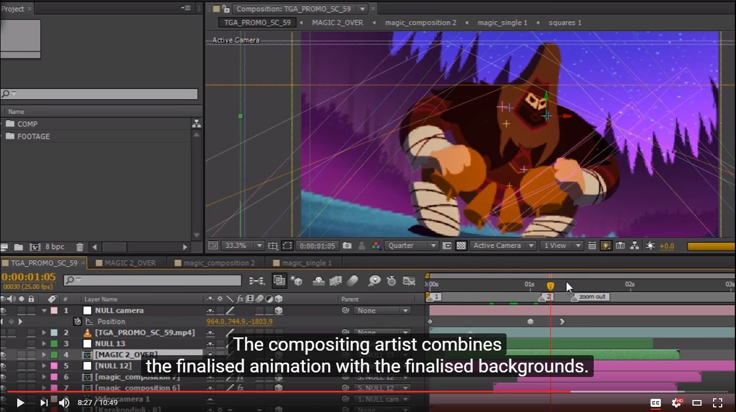
Task: Click viewer current time 0:00:01:05 button
Action: pos(317,246)
